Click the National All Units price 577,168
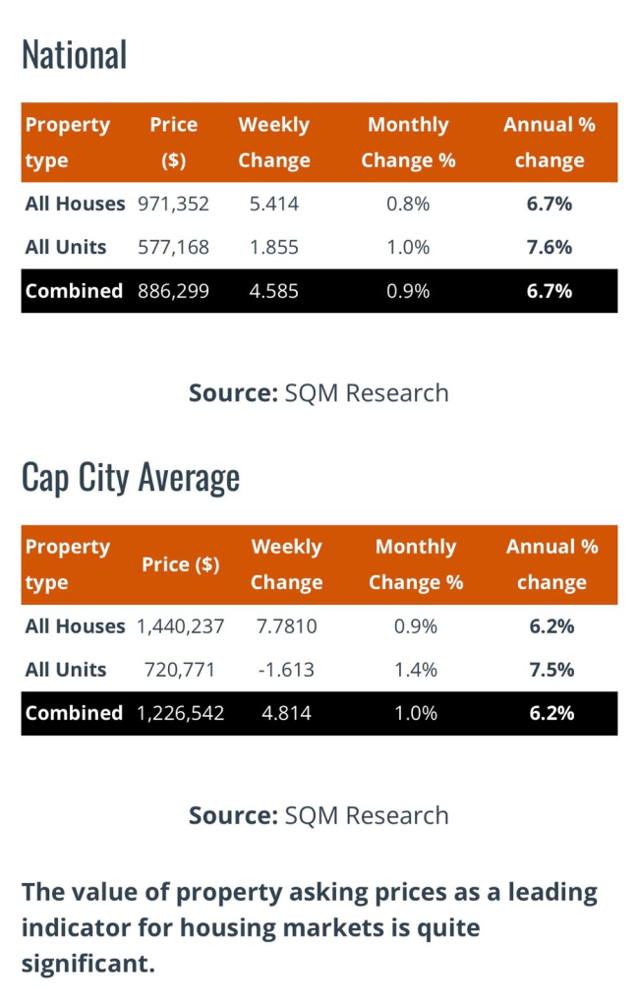 [x=173, y=248]
